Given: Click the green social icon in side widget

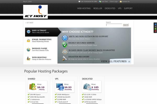Looking at the screenshot, I should click(155, 29).
